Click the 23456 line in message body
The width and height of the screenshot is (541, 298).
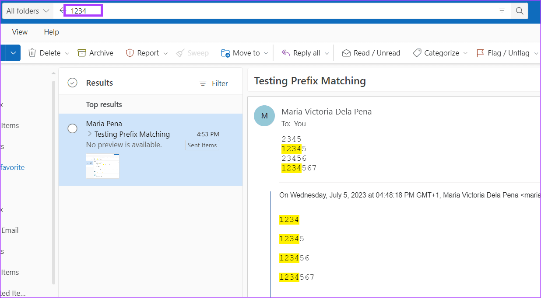point(294,158)
